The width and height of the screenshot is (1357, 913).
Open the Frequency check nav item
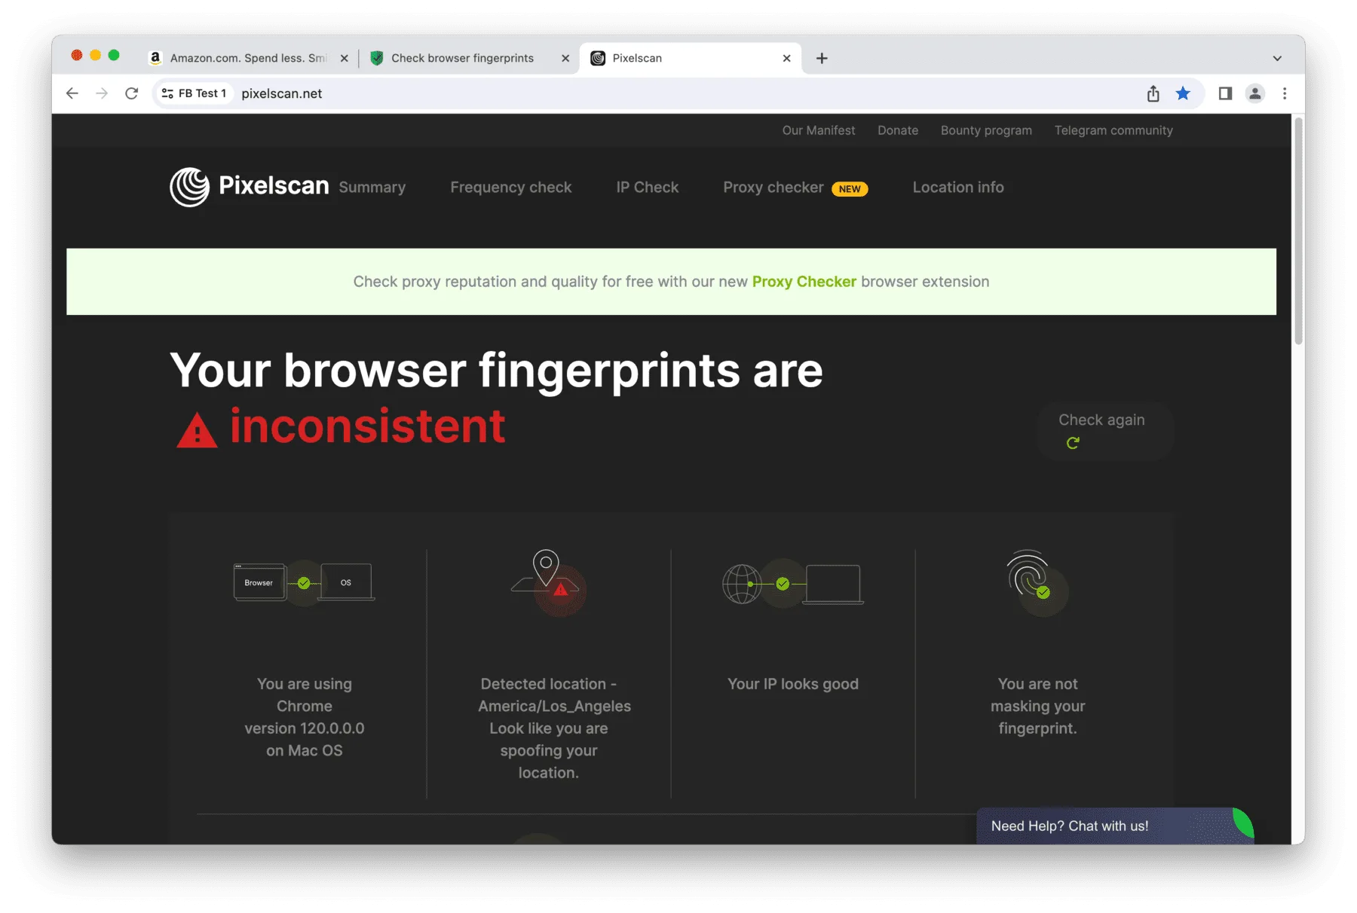pyautogui.click(x=511, y=187)
